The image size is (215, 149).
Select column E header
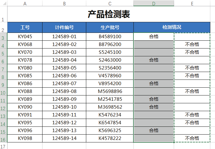[x=192, y=3]
